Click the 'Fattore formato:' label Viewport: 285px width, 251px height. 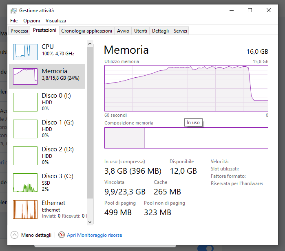[228, 176]
